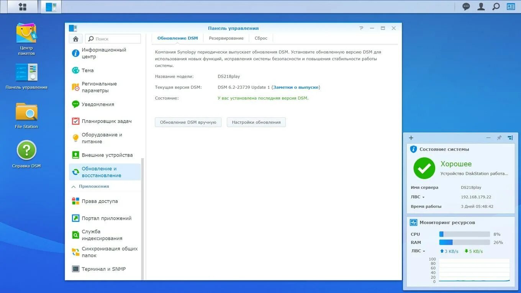521x293 pixels.
Task: Click the Хорошее status text
Action: click(456, 164)
